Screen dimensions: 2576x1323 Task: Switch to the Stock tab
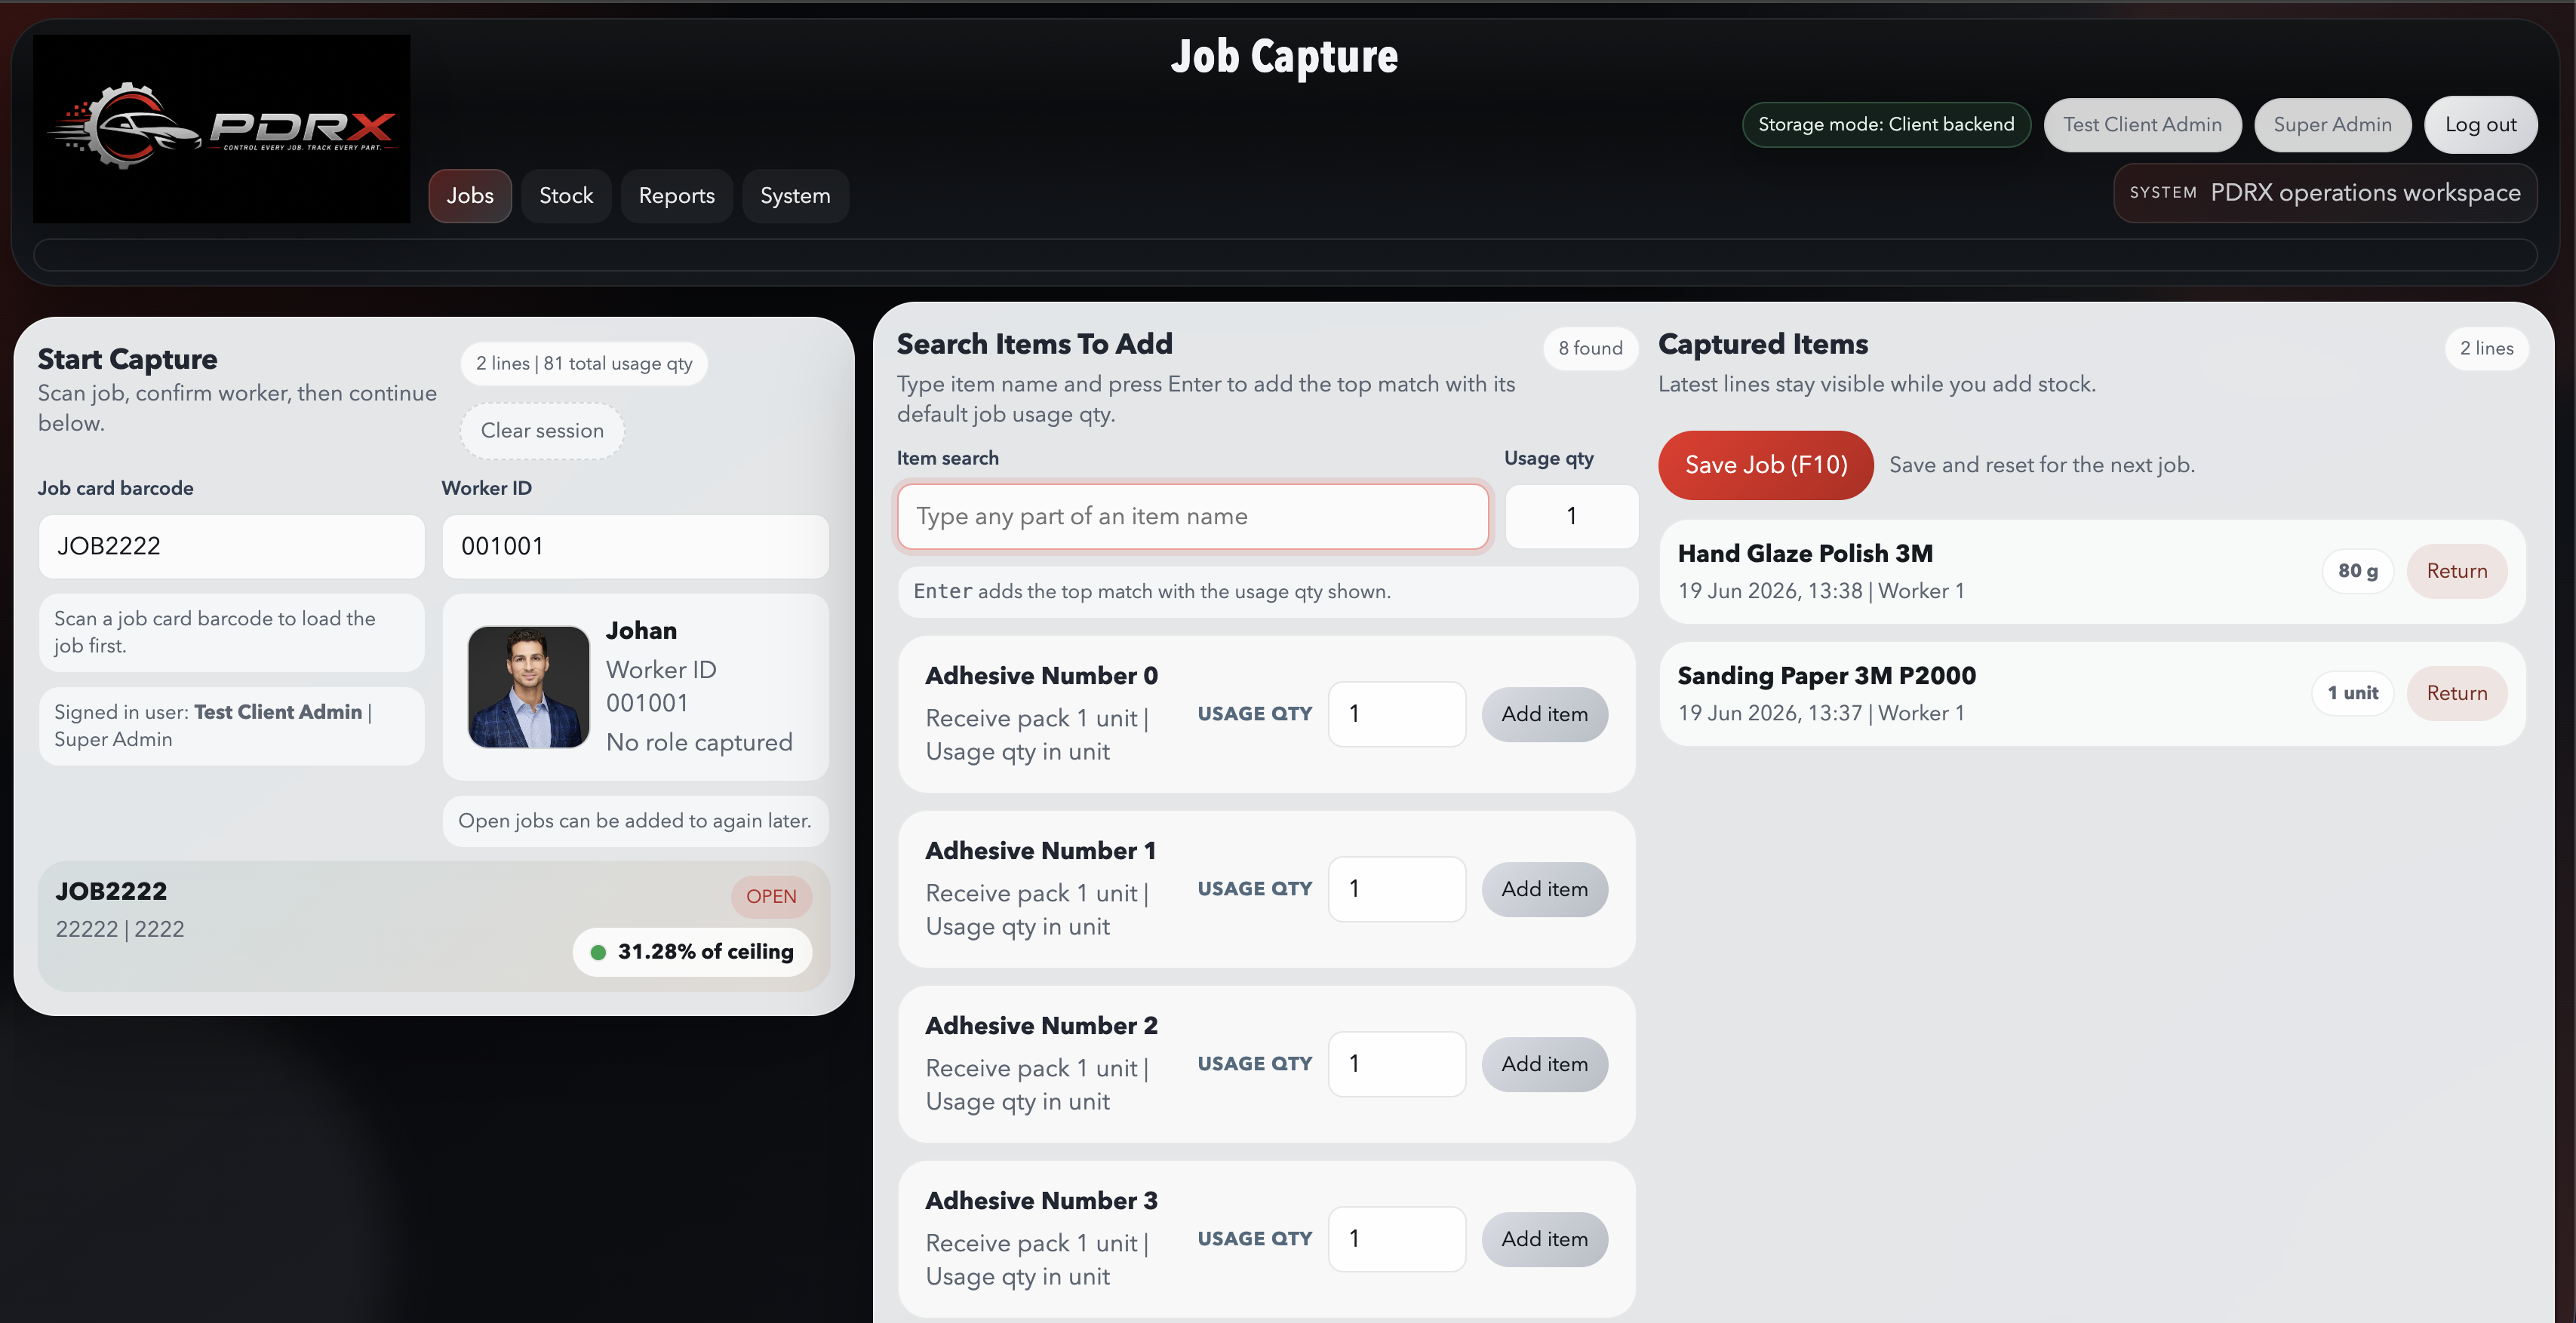coord(566,196)
